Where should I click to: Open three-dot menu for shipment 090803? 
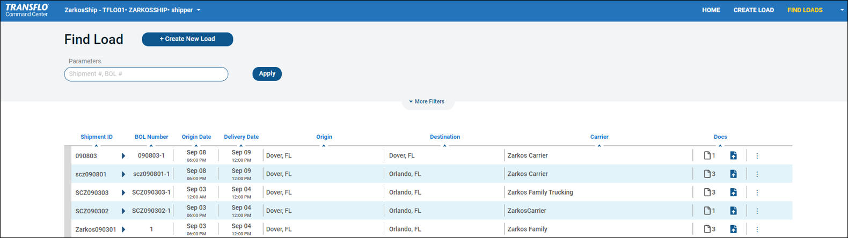[x=757, y=156]
